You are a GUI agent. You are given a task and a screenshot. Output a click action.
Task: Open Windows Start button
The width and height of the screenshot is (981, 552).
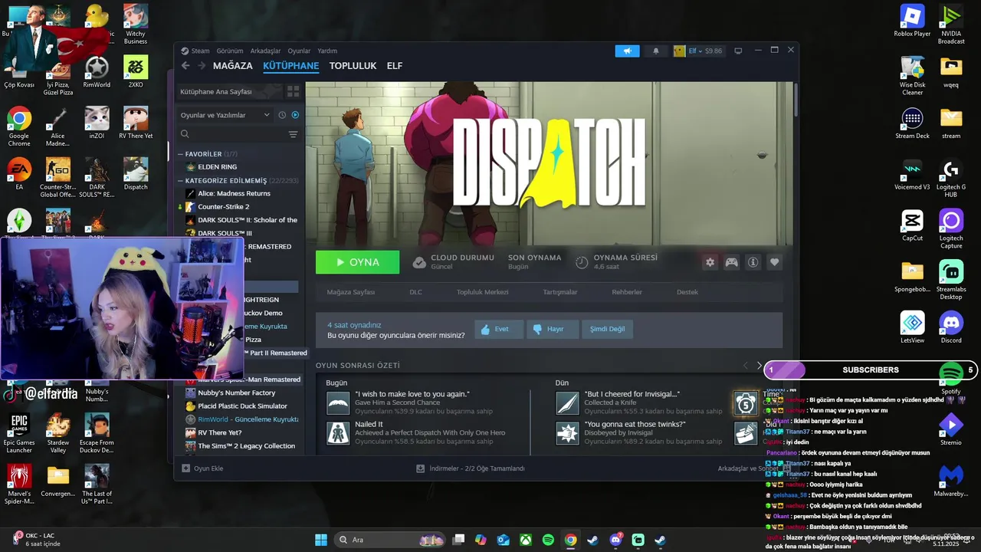tap(321, 540)
